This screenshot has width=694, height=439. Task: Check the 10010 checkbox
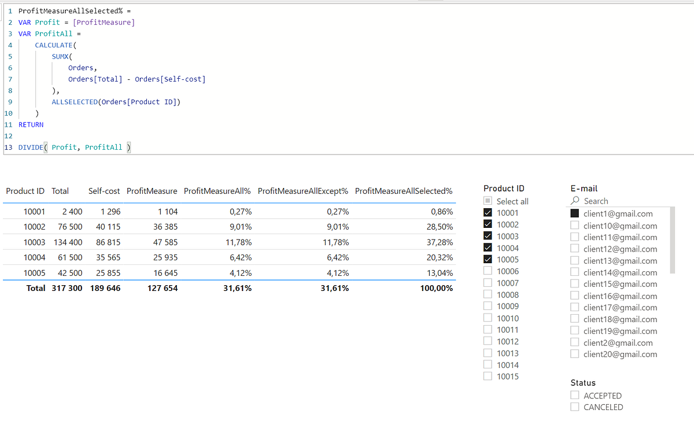pos(488,318)
